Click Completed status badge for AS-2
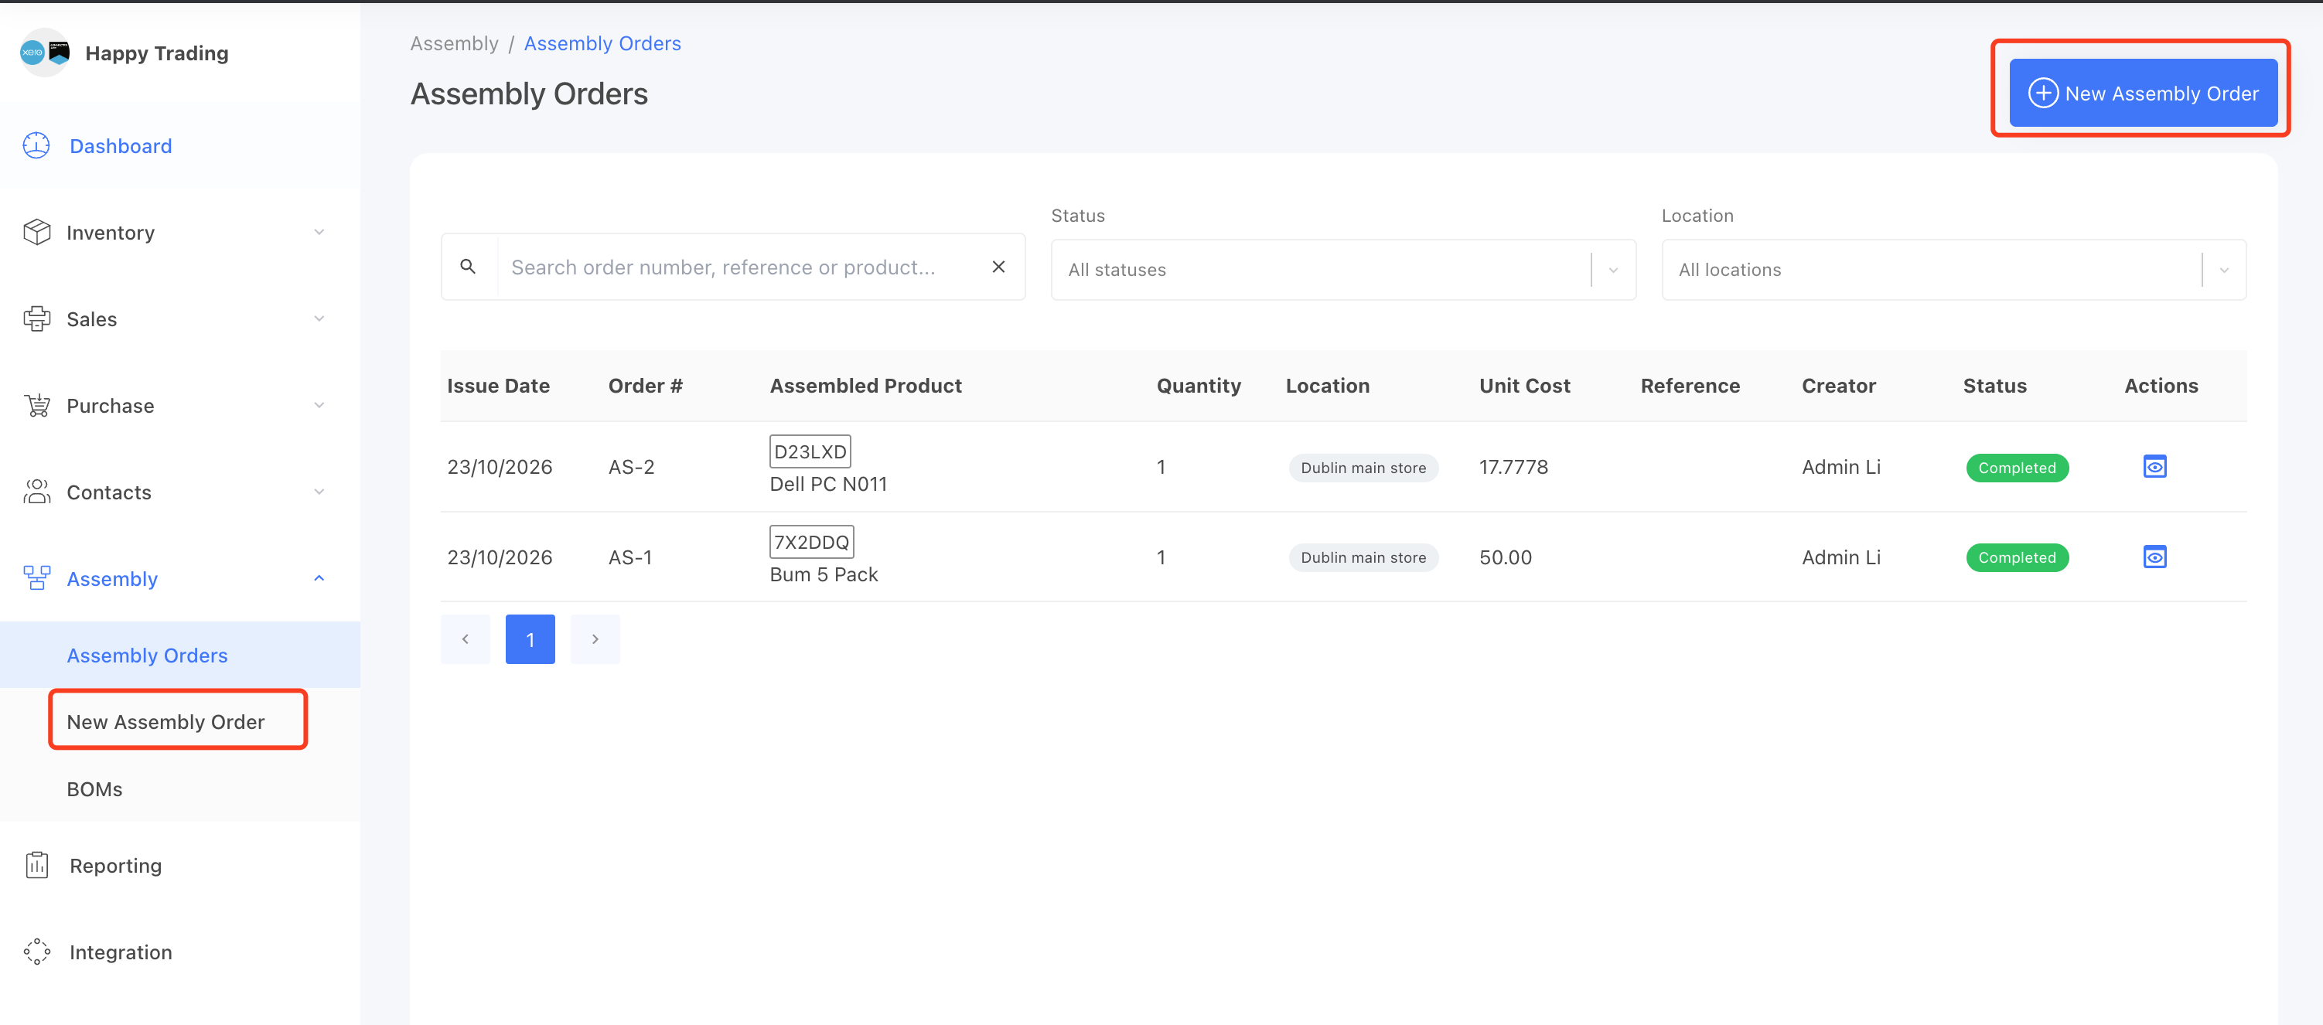Screen dimensions: 2323x1025 tap(2018, 468)
